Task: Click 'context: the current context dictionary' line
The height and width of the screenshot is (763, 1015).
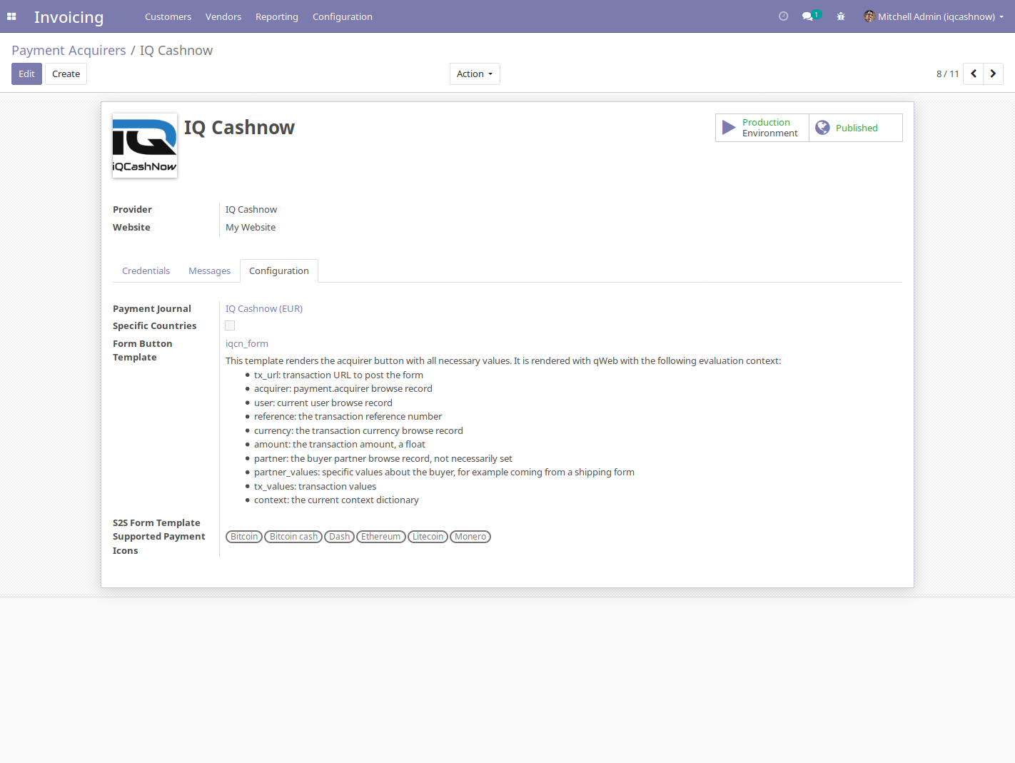Action: [x=336, y=500]
